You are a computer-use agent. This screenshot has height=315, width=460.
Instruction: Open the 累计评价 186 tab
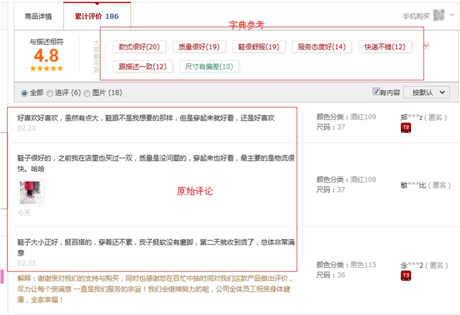coord(97,16)
